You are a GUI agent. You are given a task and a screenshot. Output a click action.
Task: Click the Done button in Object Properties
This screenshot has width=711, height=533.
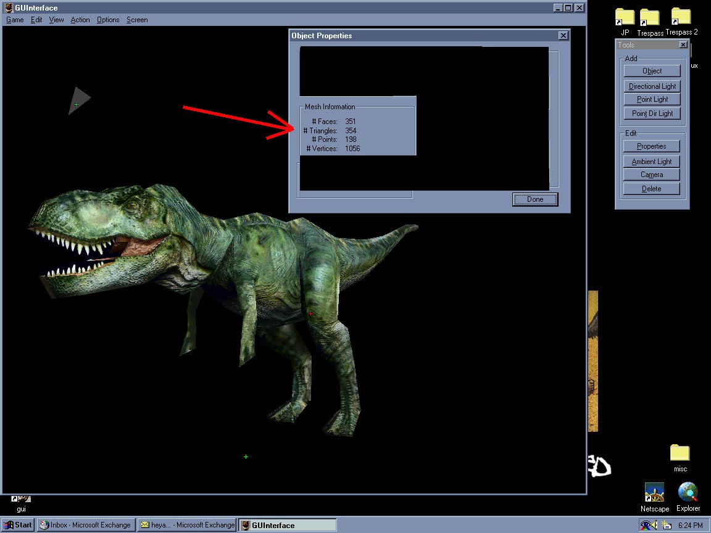(x=535, y=199)
